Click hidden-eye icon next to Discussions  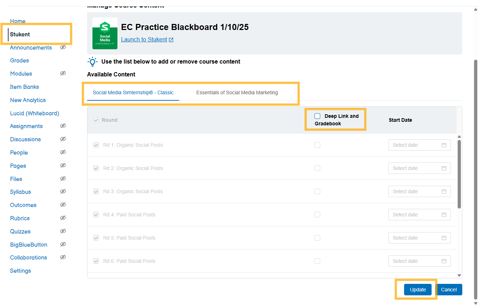point(63,139)
